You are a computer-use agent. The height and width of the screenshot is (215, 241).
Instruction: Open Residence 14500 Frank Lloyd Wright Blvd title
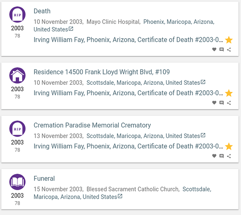click(101, 72)
